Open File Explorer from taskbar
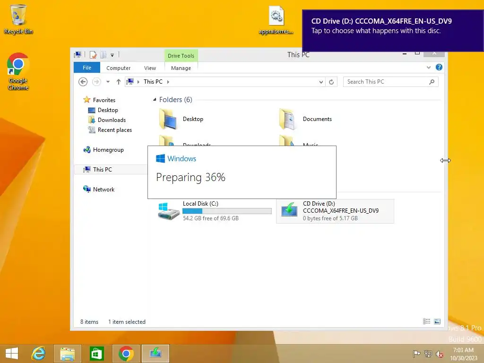The height and width of the screenshot is (363, 484). (x=67, y=354)
